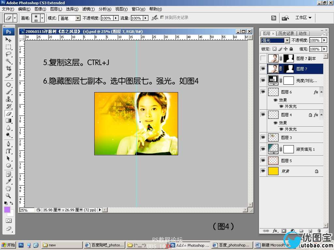Select the Path Selection tool
This screenshot has height=250, width=334.
8,159
